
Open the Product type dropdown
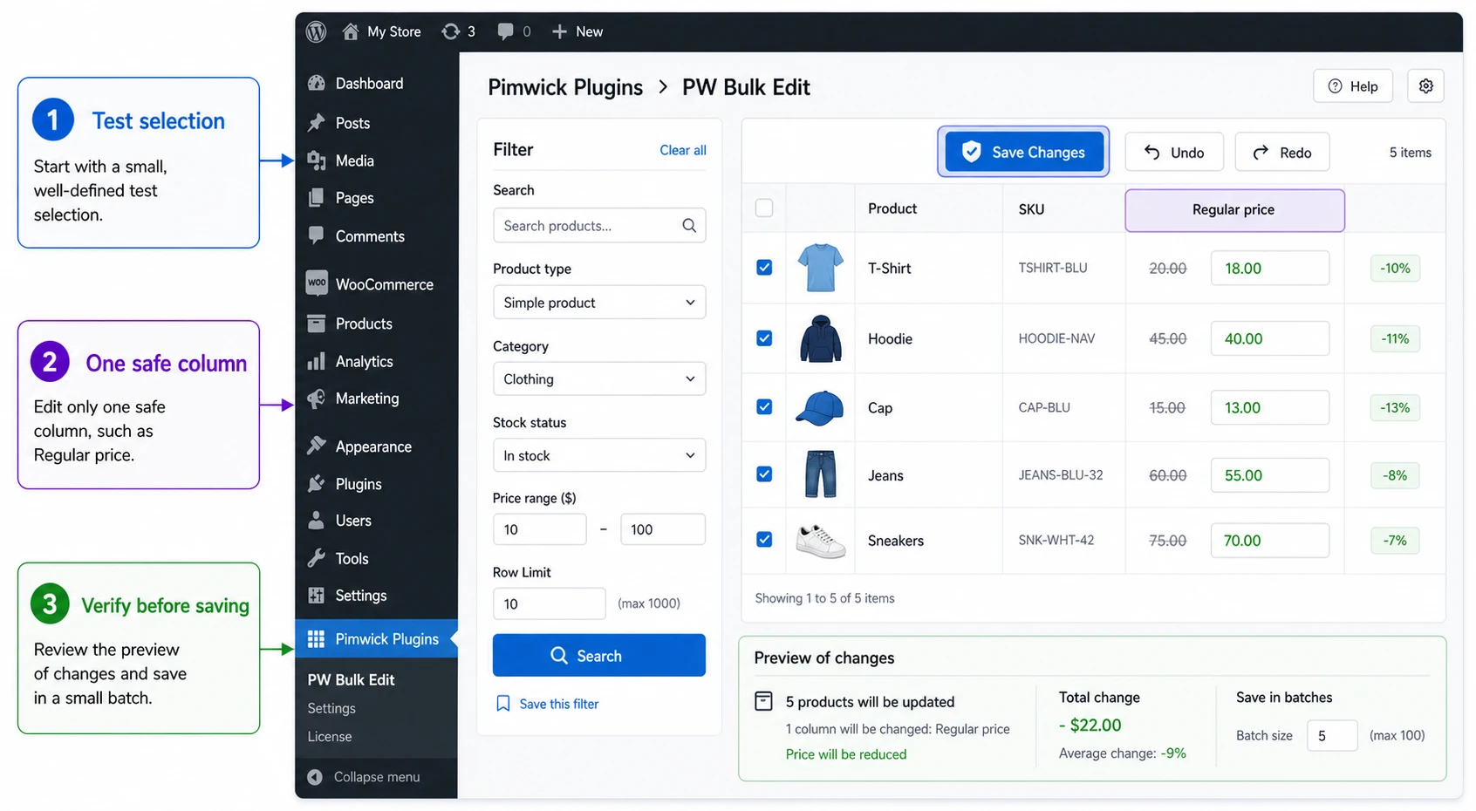pyautogui.click(x=599, y=303)
